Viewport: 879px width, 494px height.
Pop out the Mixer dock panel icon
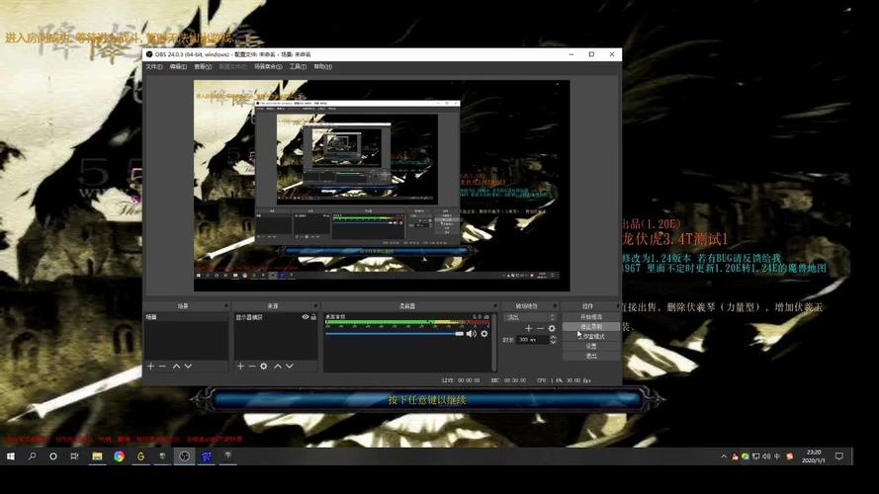tap(495, 306)
